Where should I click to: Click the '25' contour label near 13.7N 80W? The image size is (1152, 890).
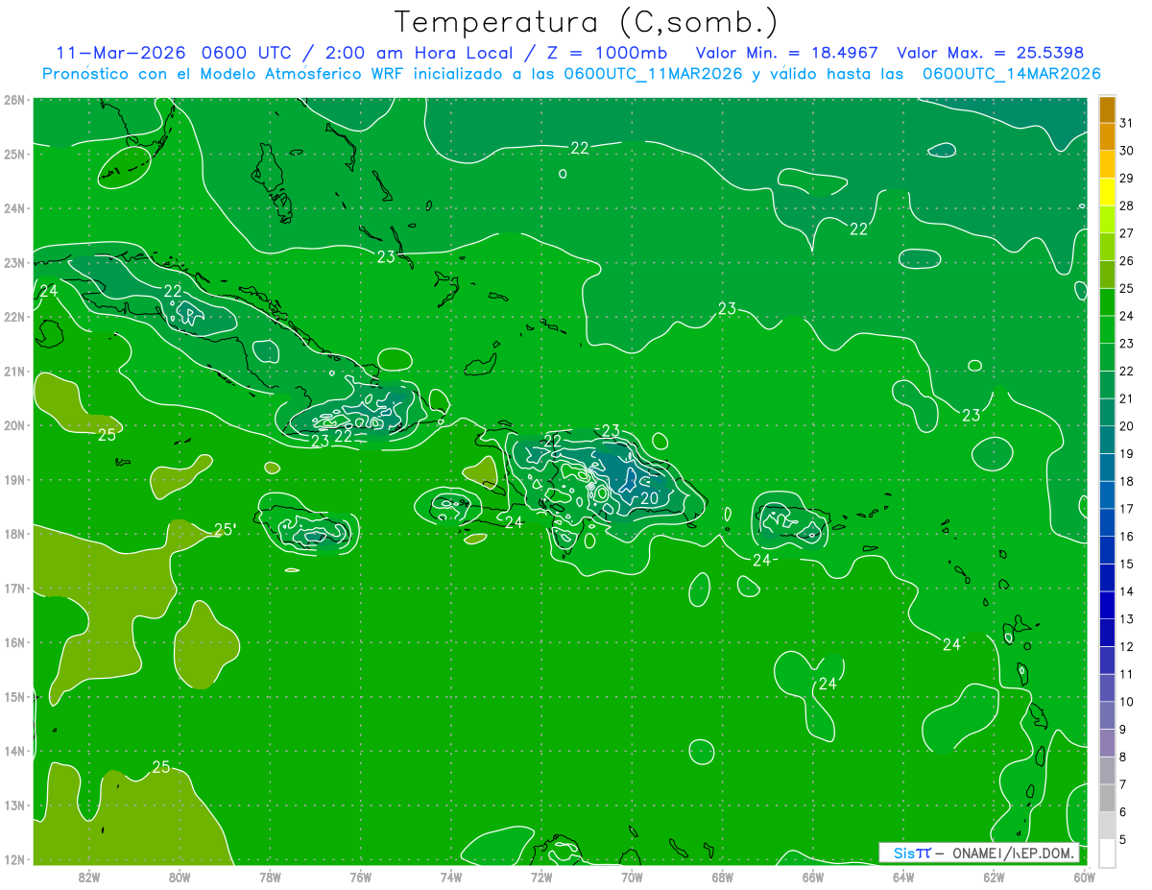[161, 766]
